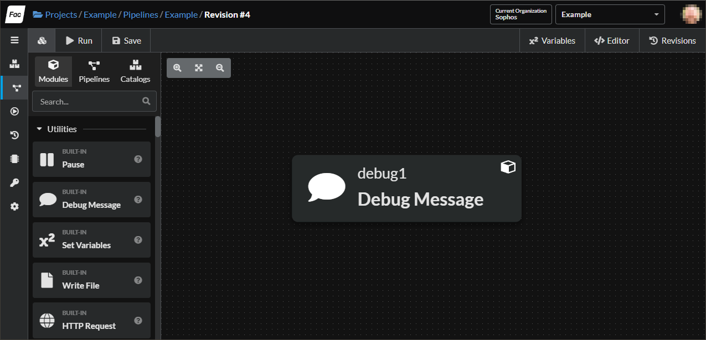The height and width of the screenshot is (340, 706).
Task: Open the Example organization dropdown
Action: pyautogui.click(x=610, y=15)
